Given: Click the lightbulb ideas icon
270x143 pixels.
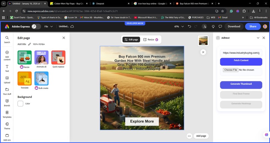Looking at the screenshot, I should click(x=213, y=26).
